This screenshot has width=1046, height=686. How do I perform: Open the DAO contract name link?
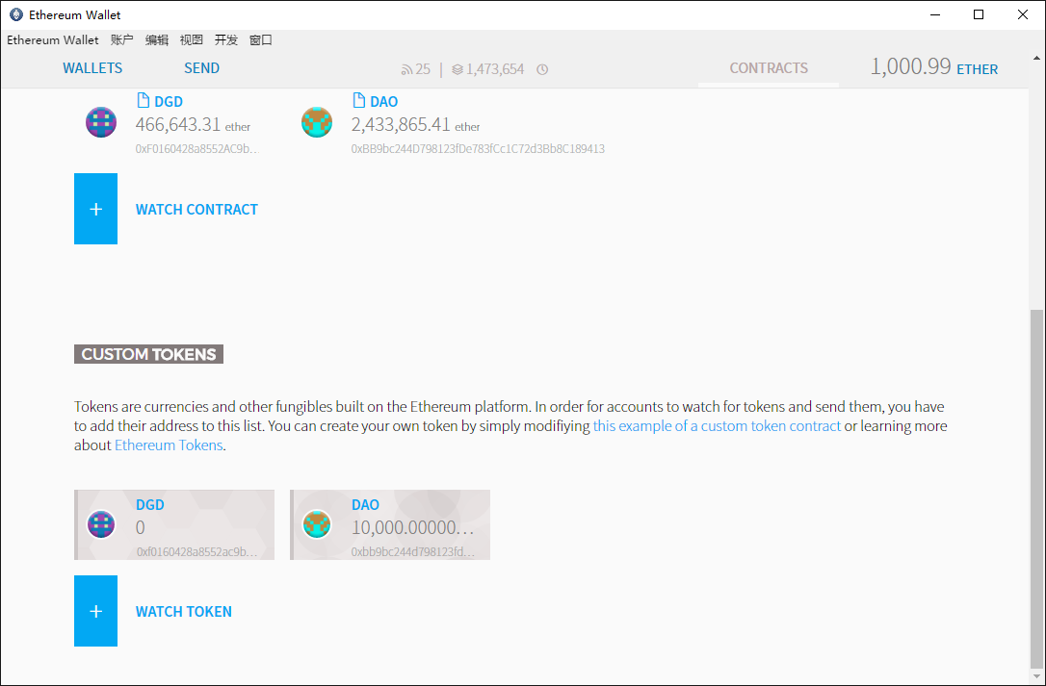point(384,101)
